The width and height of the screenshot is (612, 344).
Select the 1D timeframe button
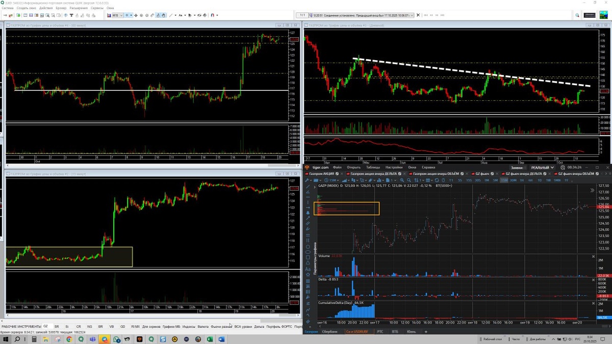[x=540, y=180]
